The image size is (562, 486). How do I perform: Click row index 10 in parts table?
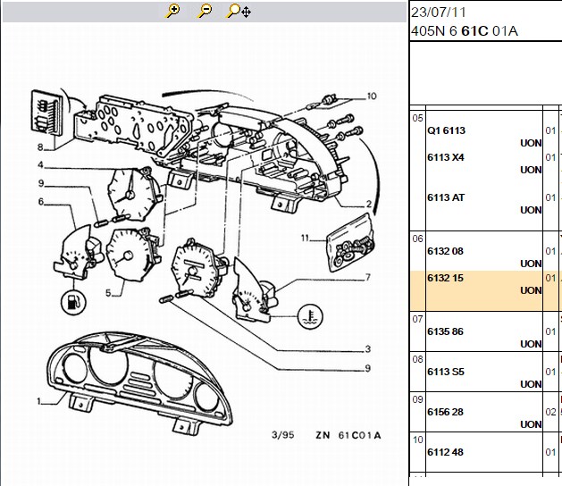(x=417, y=440)
